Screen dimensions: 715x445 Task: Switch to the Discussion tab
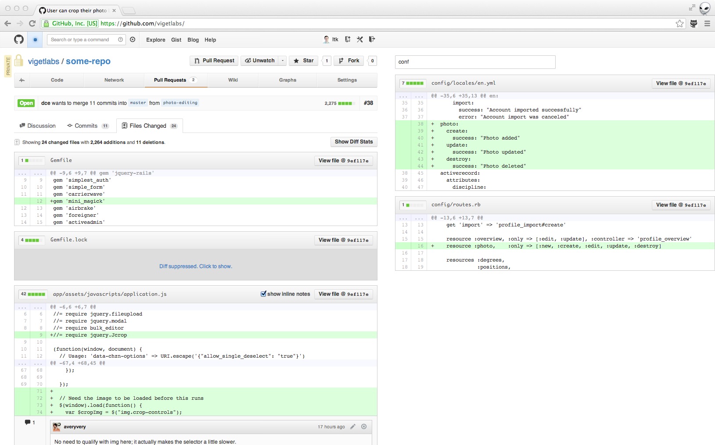coord(38,126)
